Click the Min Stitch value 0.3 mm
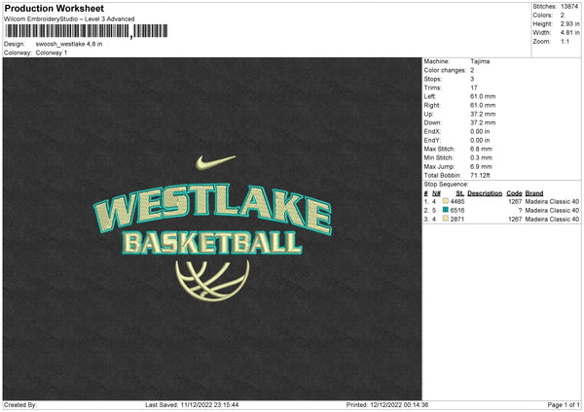Screen dimensions: 584x412 point(481,157)
